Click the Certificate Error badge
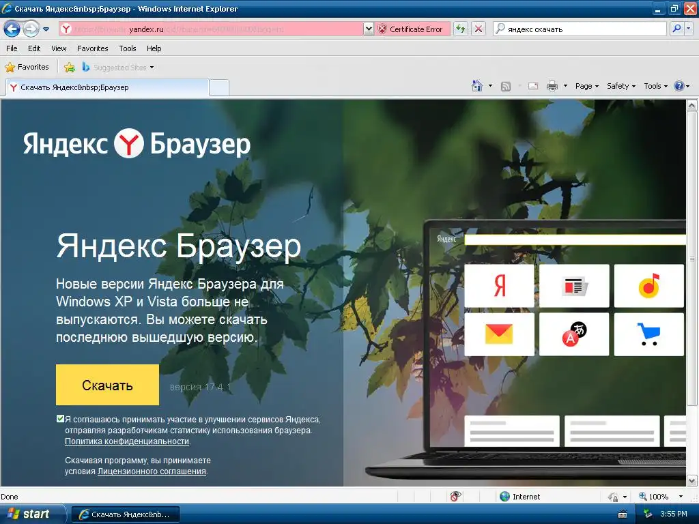Viewport: 699px width, 524px height. (x=412, y=29)
